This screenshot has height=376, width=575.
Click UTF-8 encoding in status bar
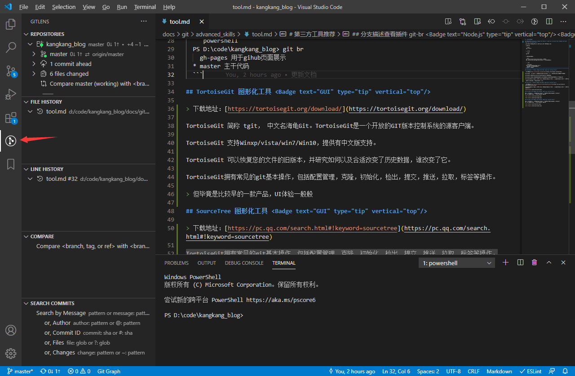(x=453, y=371)
